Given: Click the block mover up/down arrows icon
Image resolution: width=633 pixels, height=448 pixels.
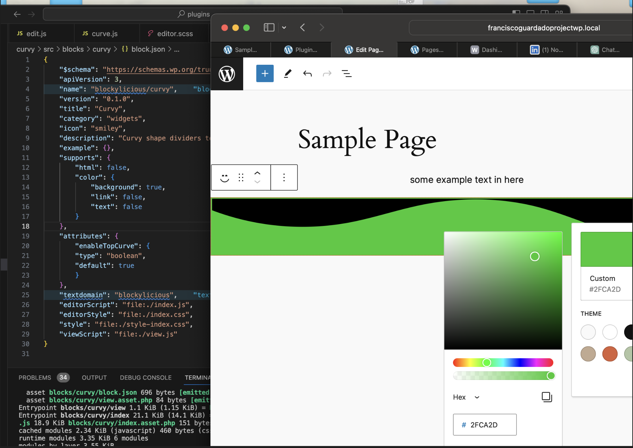Looking at the screenshot, I should [258, 177].
